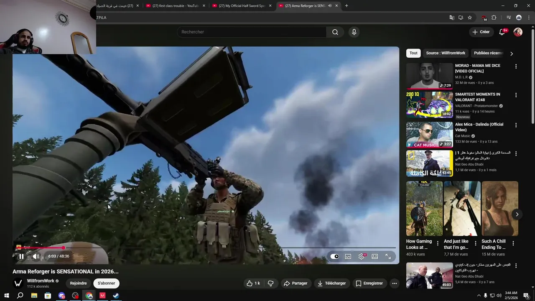Open MORAD - MAMA ME DICE thumbnail
The image size is (535, 301).
[x=429, y=76]
